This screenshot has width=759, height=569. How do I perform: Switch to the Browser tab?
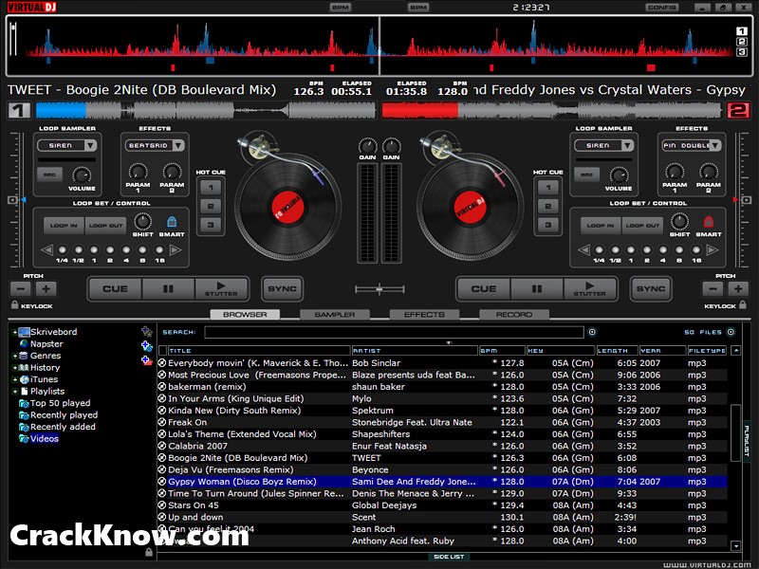click(x=245, y=315)
